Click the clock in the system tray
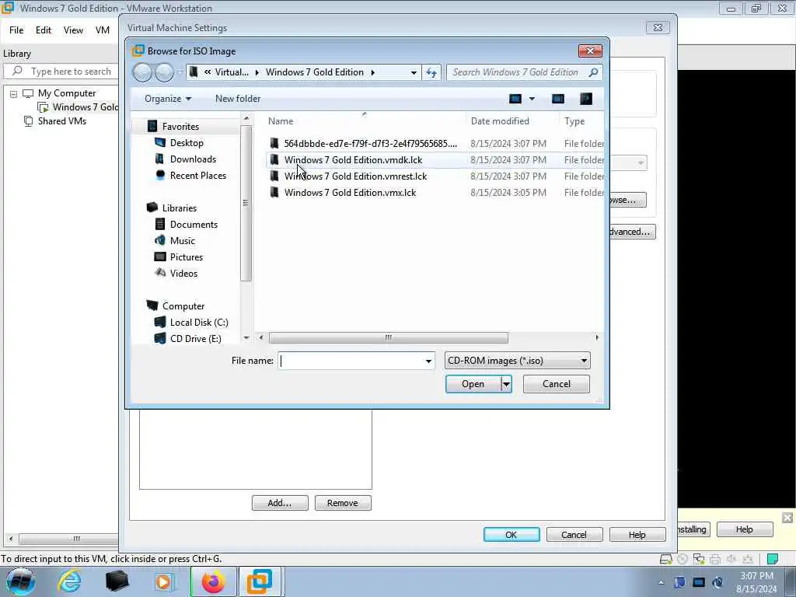 pyautogui.click(x=756, y=582)
